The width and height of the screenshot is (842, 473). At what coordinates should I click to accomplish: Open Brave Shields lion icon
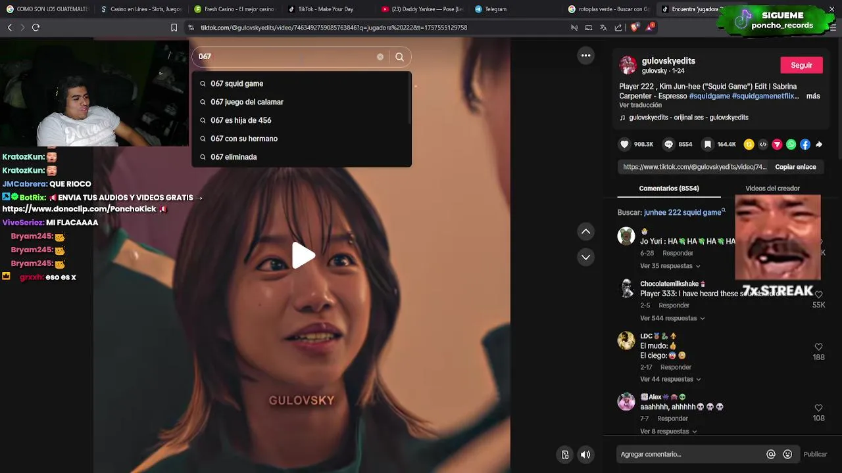tap(634, 28)
